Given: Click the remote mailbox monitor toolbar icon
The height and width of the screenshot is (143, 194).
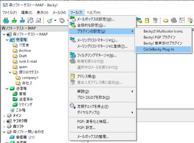Looking at the screenshot, I should tap(38, 20).
